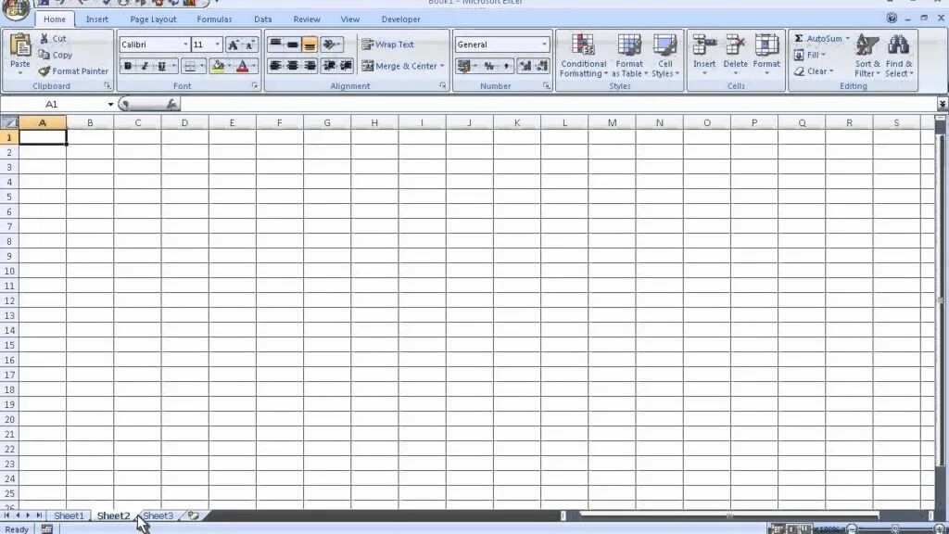This screenshot has height=534, width=949.
Task: Open Format cells menu in Cells group
Action: pos(766,55)
